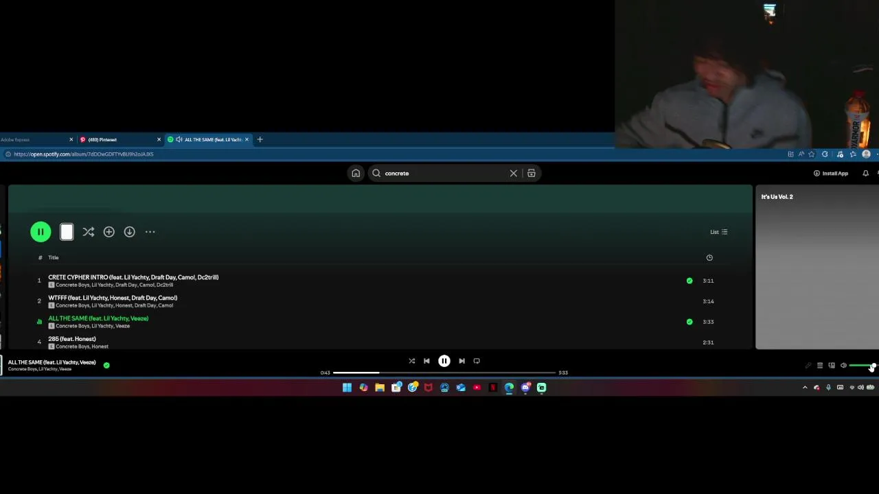Image resolution: width=879 pixels, height=494 pixels.
Task: Select the ALL THE SAME Spotify browser tab
Action: [209, 140]
